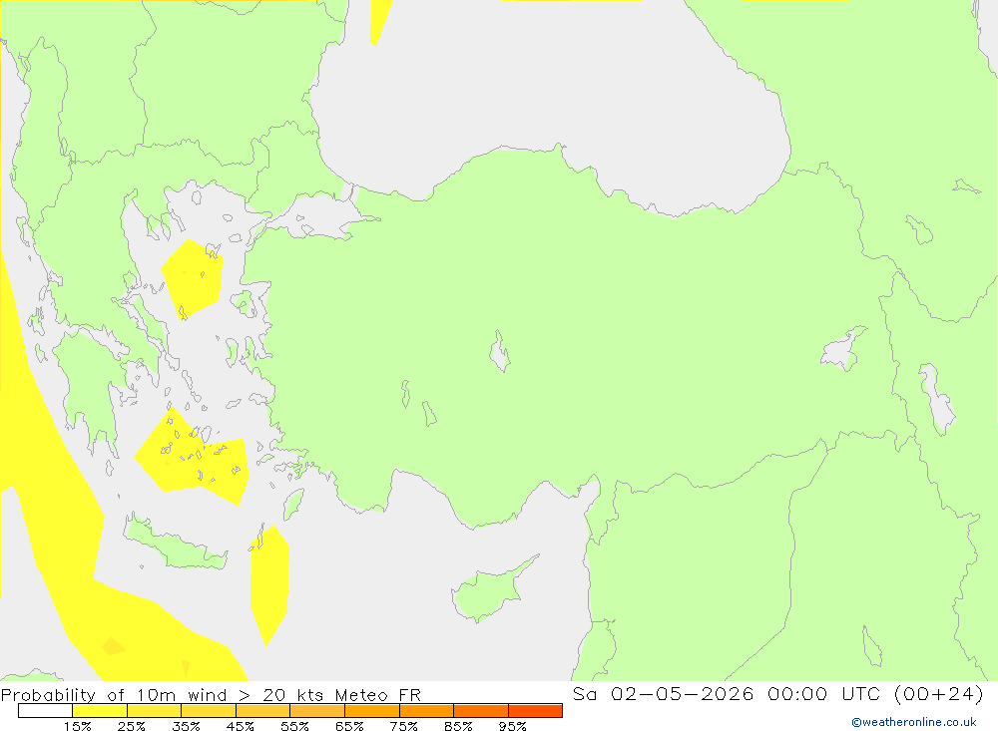
Task: Click the 25% legend label
Action: (132, 726)
